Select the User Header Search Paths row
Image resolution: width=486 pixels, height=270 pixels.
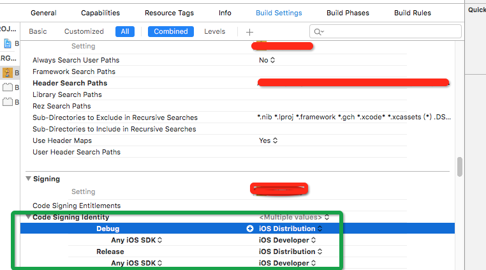tap(77, 152)
